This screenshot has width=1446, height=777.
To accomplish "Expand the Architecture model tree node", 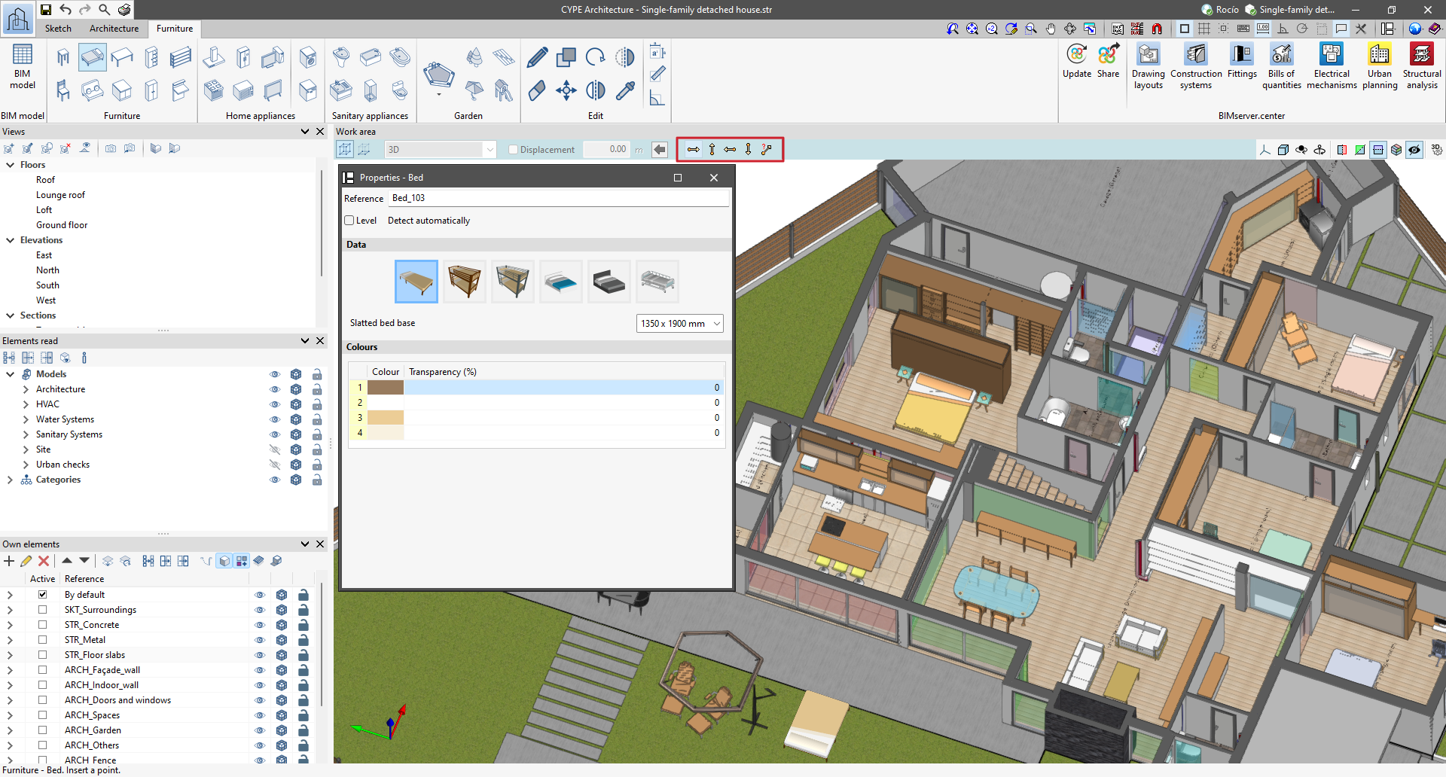I will click(x=26, y=389).
